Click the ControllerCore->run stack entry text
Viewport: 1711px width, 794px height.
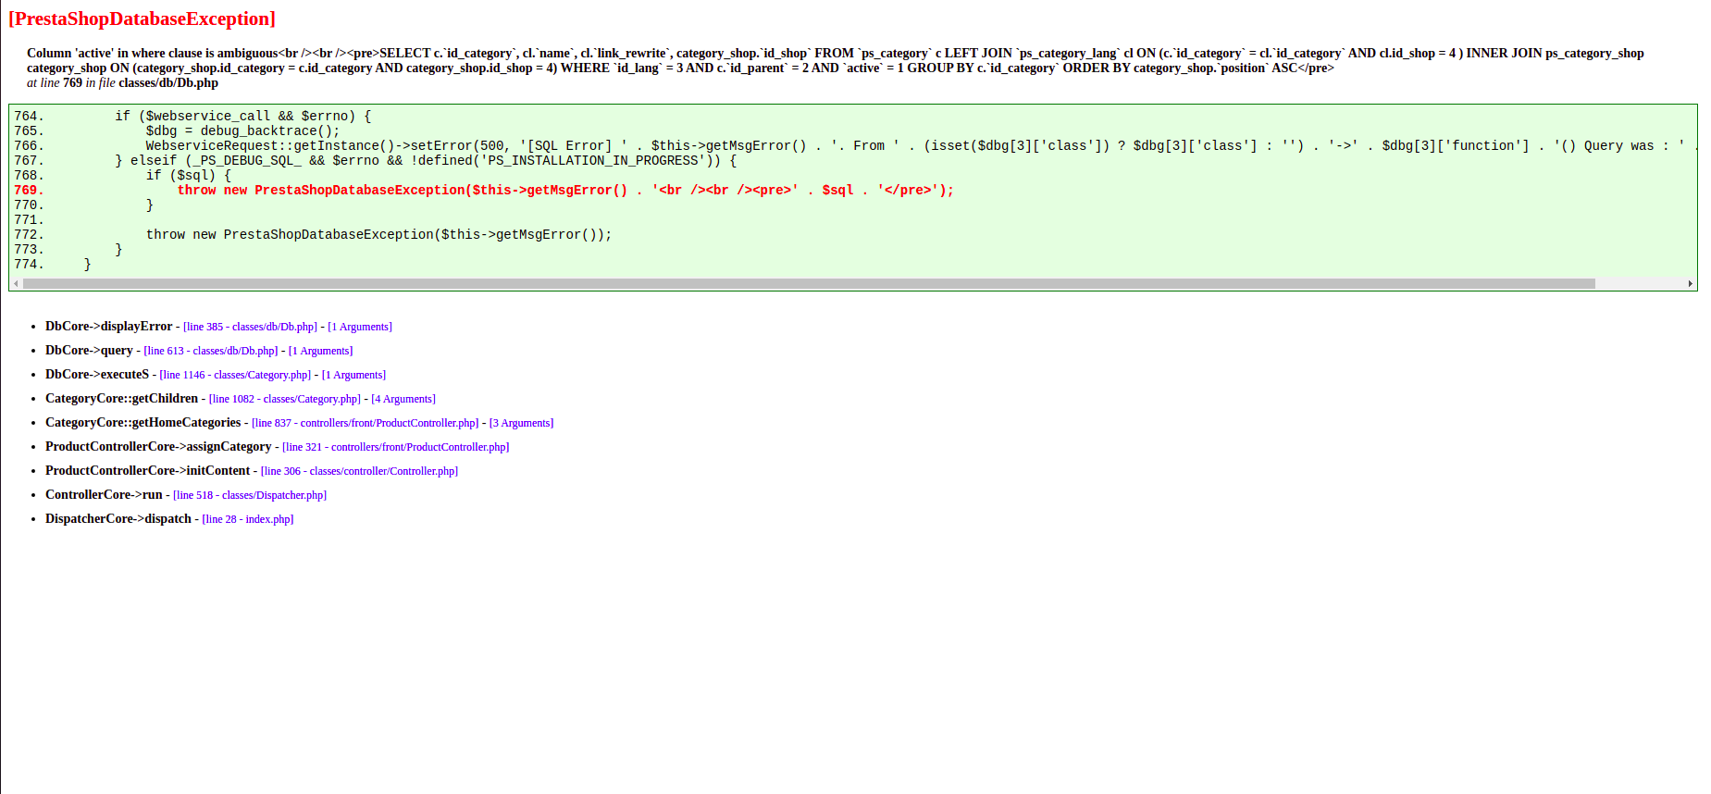point(104,494)
